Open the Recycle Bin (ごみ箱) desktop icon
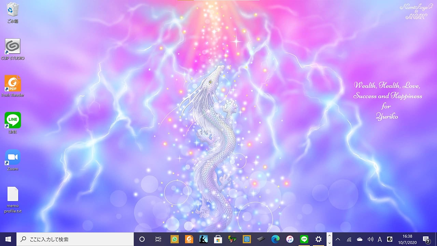This screenshot has height=246, width=437. coord(13,13)
